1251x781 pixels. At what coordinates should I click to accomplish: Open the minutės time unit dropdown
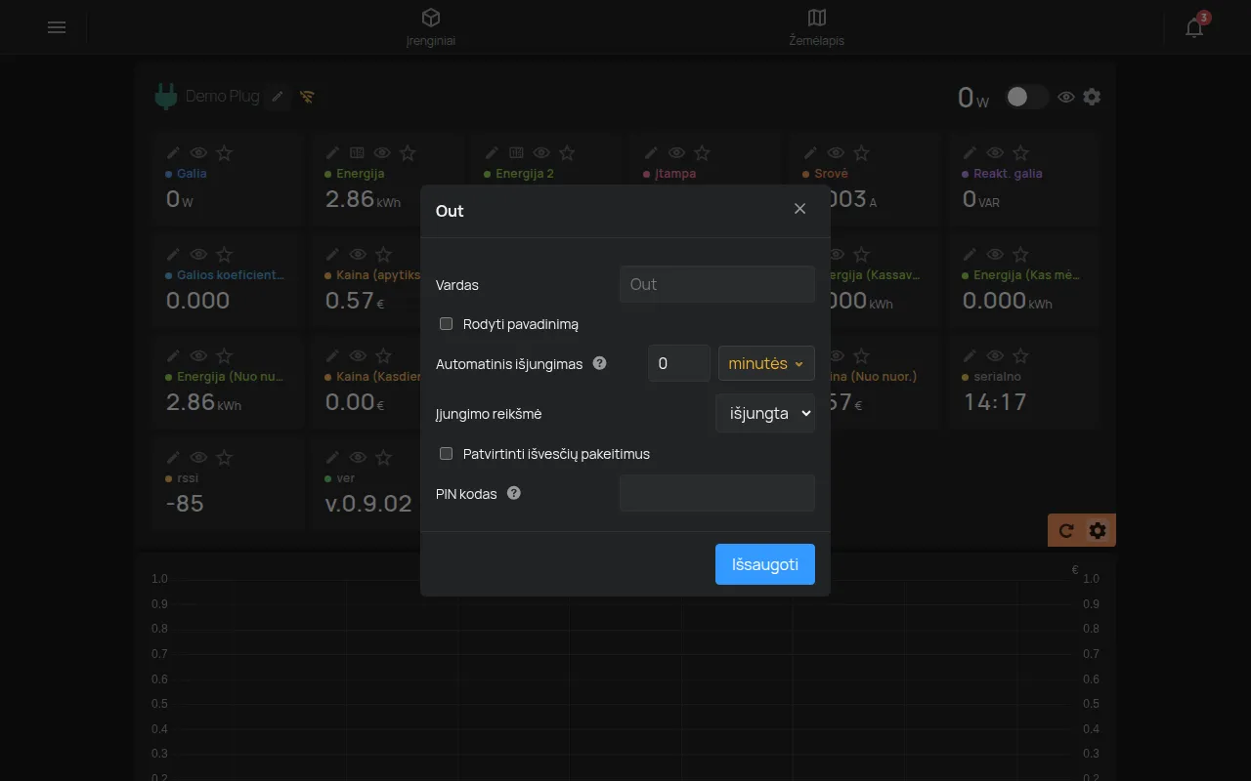[766, 363]
